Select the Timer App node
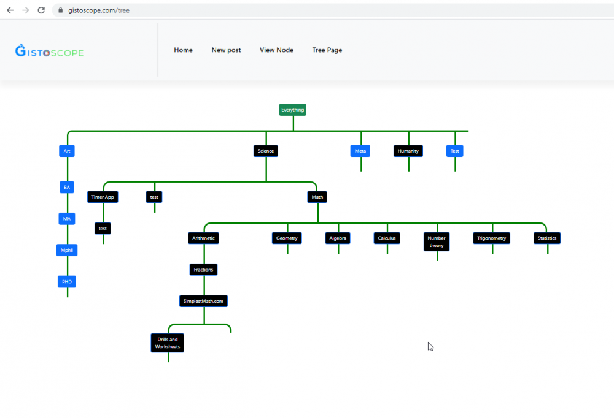The width and height of the screenshot is (614, 418). 103,197
